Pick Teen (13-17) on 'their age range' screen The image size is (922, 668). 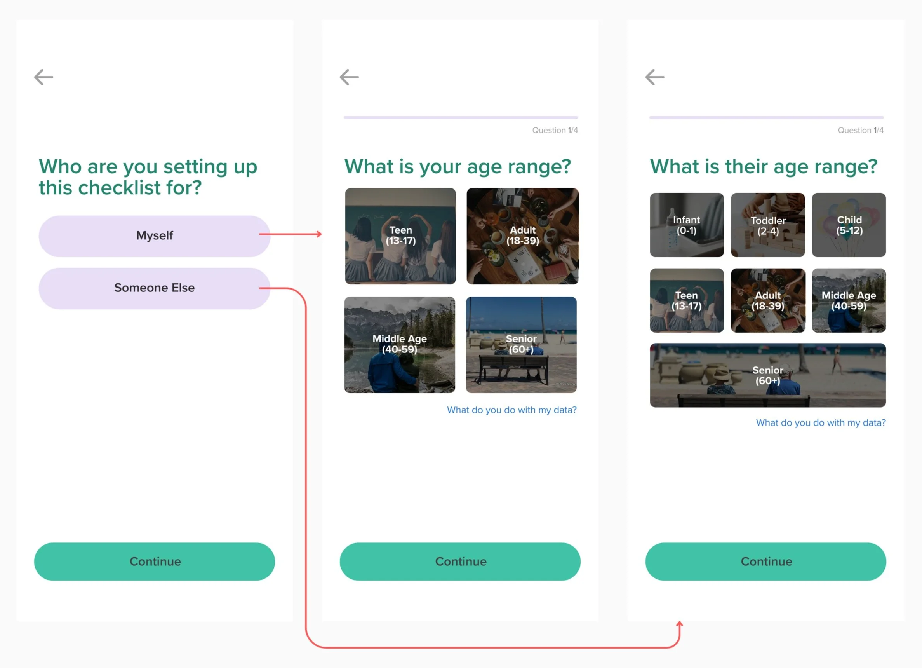pyautogui.click(x=687, y=300)
